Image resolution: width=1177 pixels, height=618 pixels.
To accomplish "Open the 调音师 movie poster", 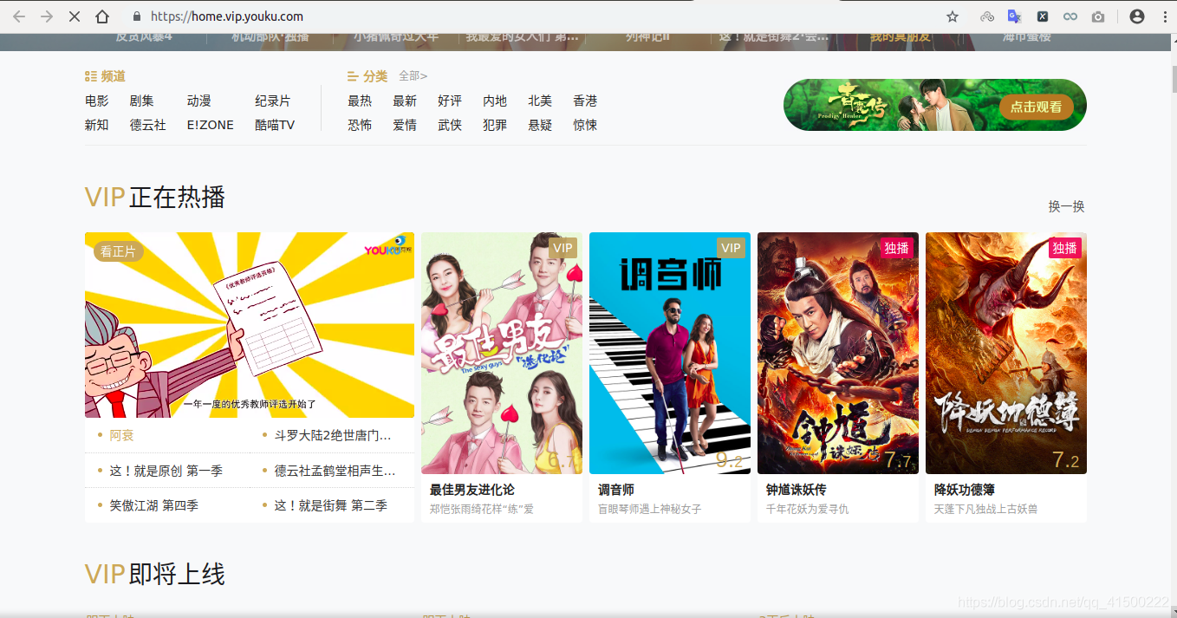I will (670, 353).
